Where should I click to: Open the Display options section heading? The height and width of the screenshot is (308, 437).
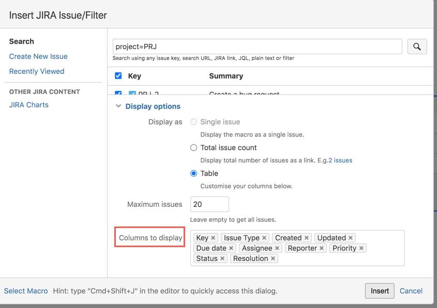click(153, 106)
